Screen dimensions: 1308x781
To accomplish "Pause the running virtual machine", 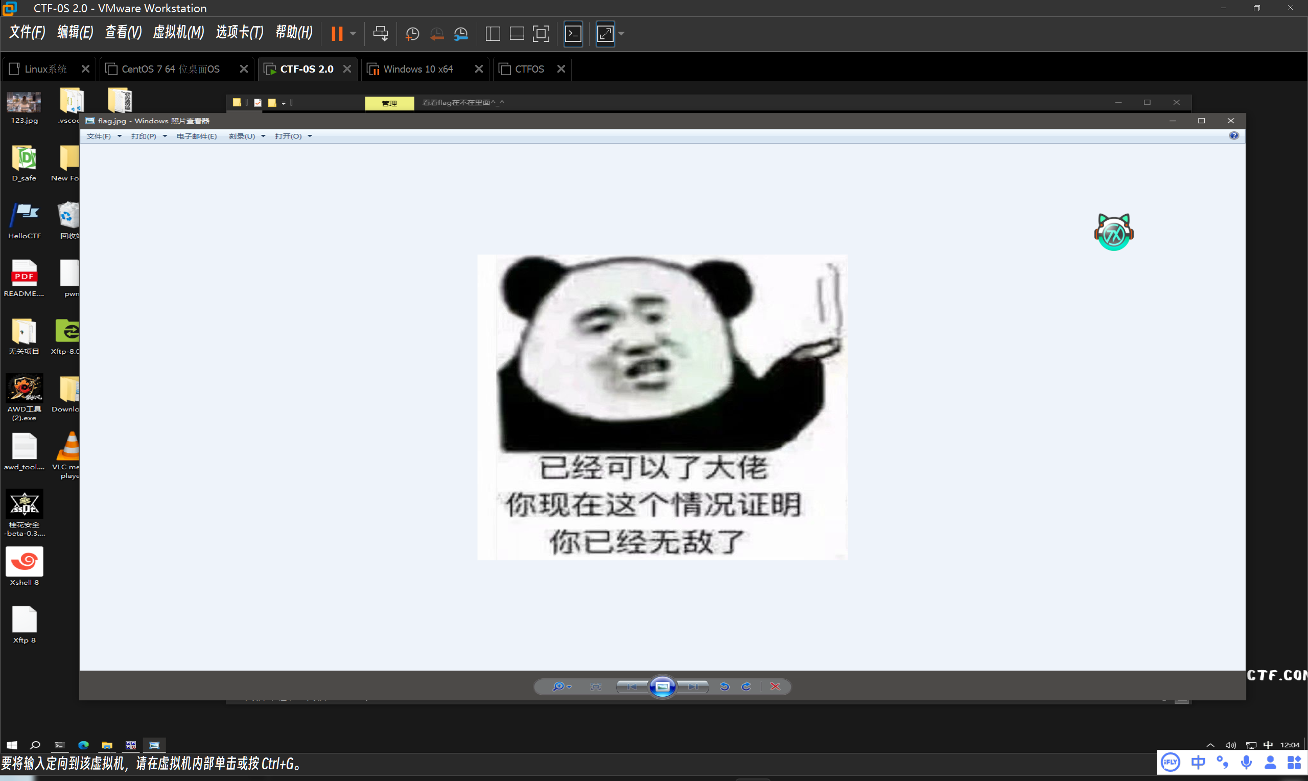I will (x=336, y=33).
